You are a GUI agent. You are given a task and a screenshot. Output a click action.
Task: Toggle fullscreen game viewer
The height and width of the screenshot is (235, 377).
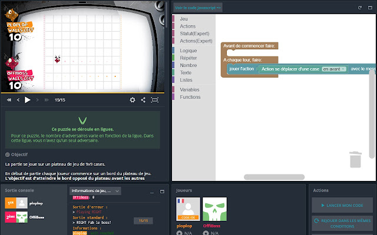coord(154,100)
